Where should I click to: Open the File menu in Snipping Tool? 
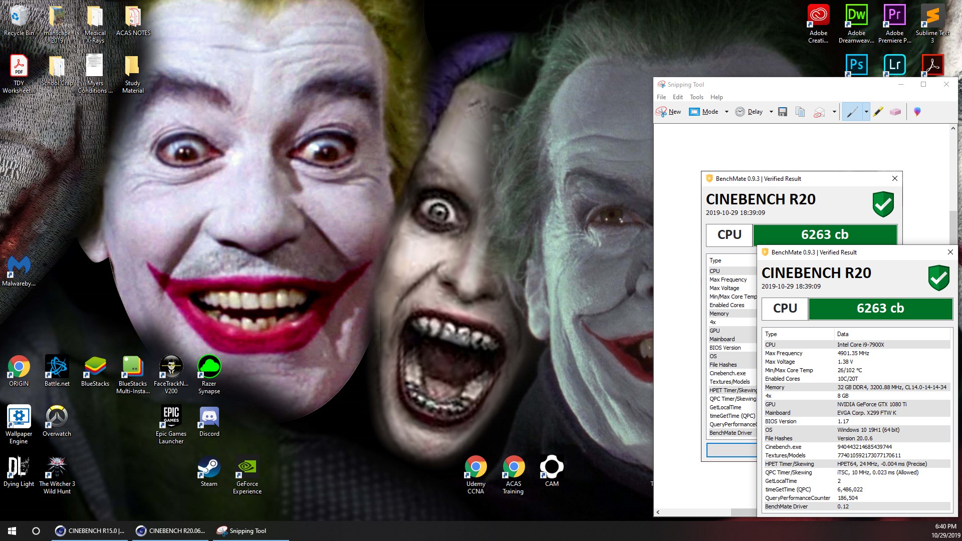(661, 97)
